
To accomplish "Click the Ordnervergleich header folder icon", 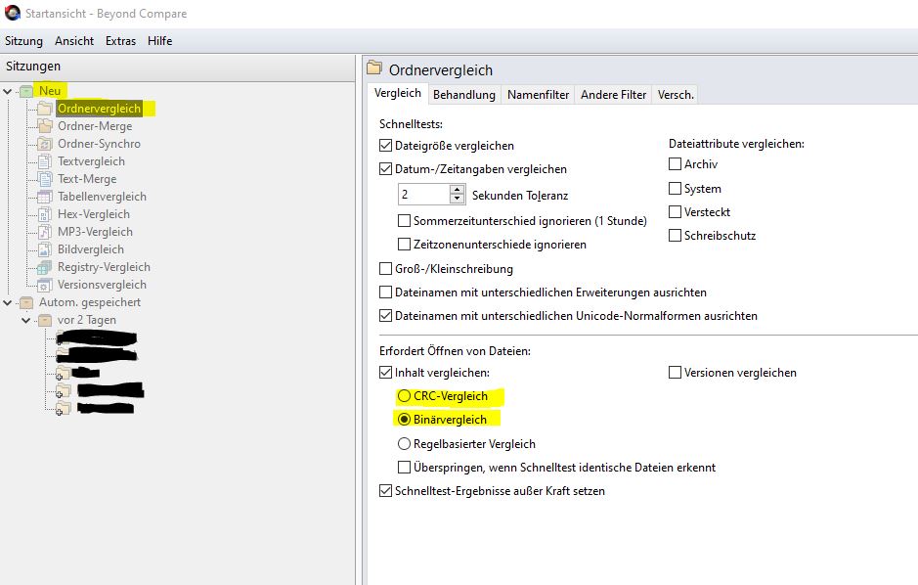I will (374, 67).
